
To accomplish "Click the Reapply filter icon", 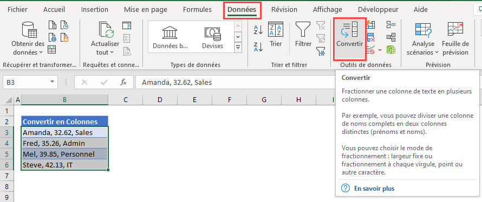I will click(x=321, y=38).
